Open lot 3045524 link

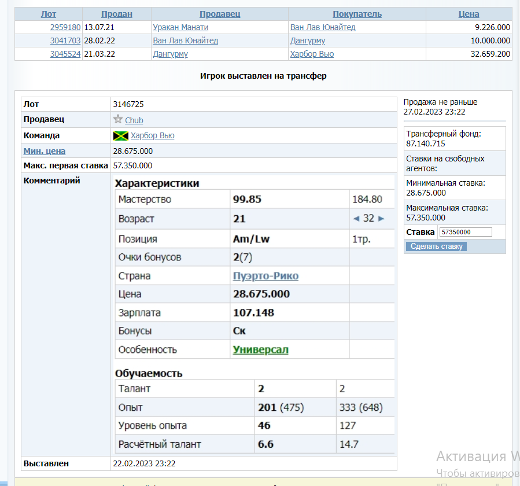[65, 54]
